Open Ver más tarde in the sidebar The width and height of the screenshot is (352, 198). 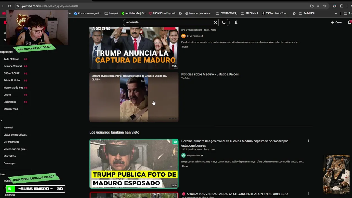(11, 142)
